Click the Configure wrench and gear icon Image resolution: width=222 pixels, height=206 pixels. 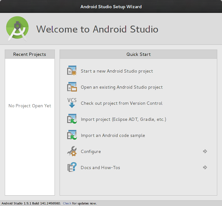[72, 151]
